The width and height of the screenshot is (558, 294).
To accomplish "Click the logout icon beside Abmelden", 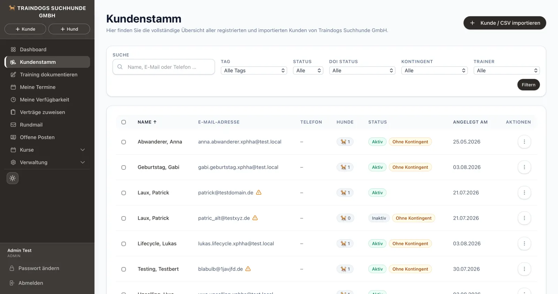I will click(12, 283).
